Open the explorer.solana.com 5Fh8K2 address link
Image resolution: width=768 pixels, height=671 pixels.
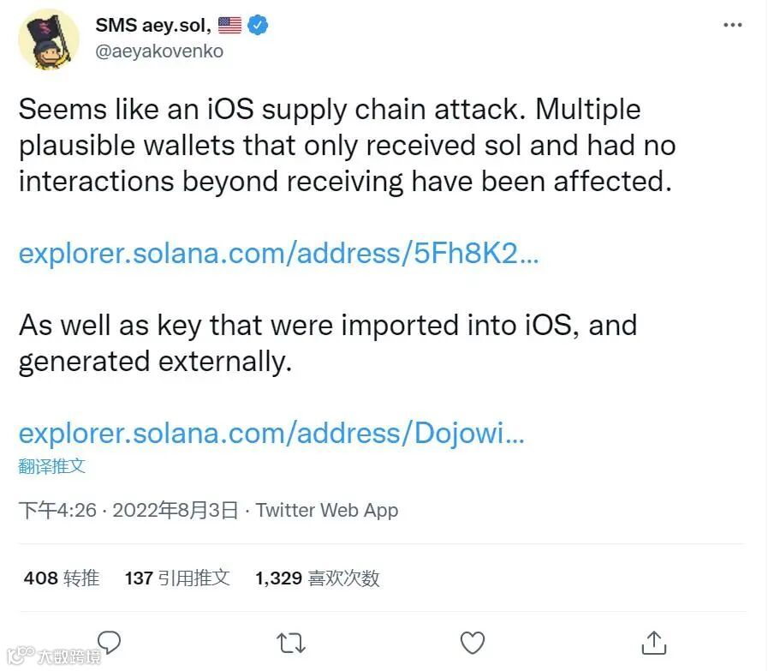pyautogui.click(x=278, y=255)
